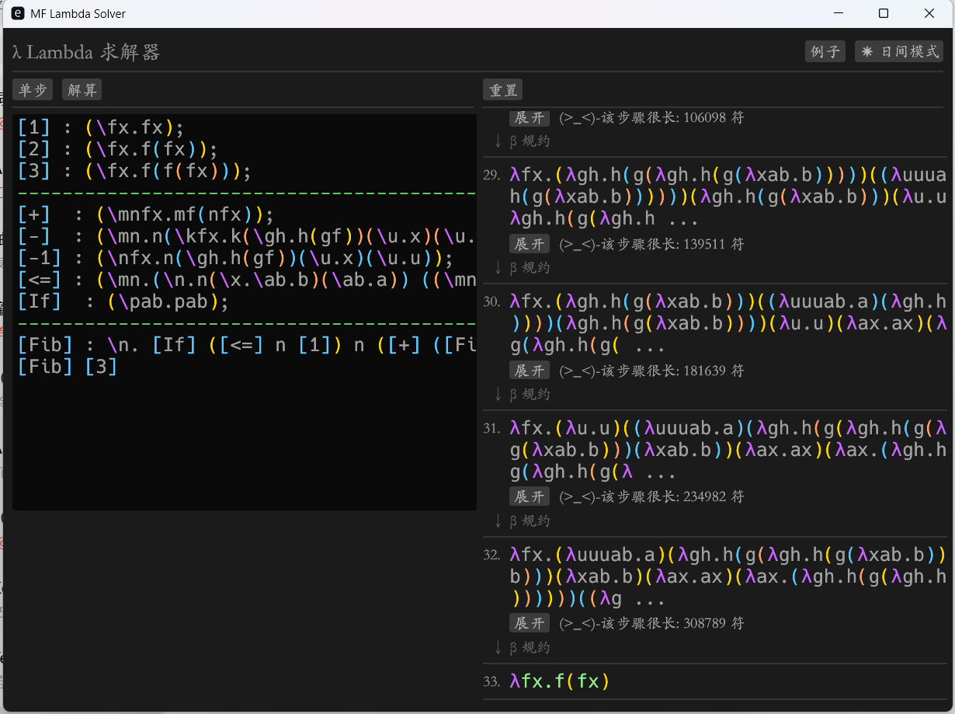
Task: Expand the 106098-character step with 展开
Action: [530, 118]
